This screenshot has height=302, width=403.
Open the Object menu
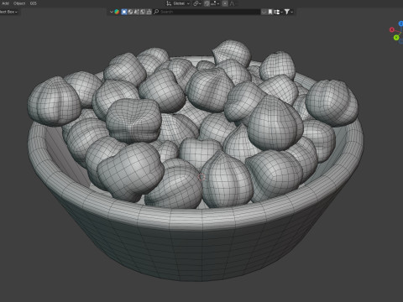(x=19, y=3)
